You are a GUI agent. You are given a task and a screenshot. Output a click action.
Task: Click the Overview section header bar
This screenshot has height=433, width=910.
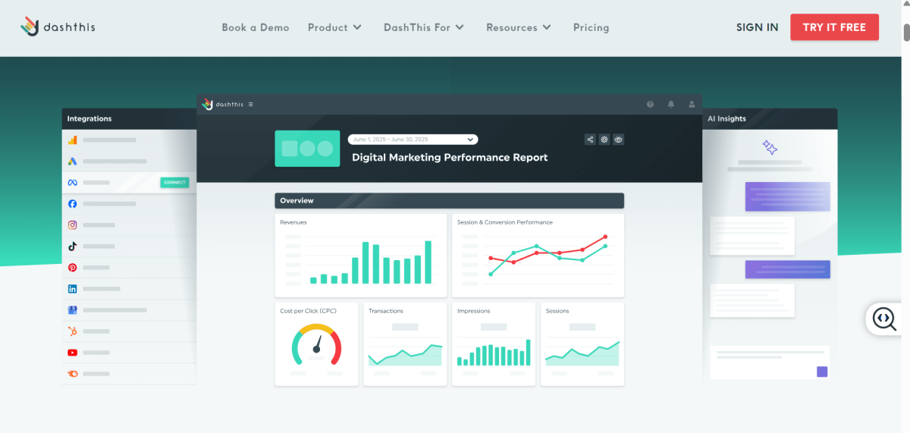coord(449,201)
